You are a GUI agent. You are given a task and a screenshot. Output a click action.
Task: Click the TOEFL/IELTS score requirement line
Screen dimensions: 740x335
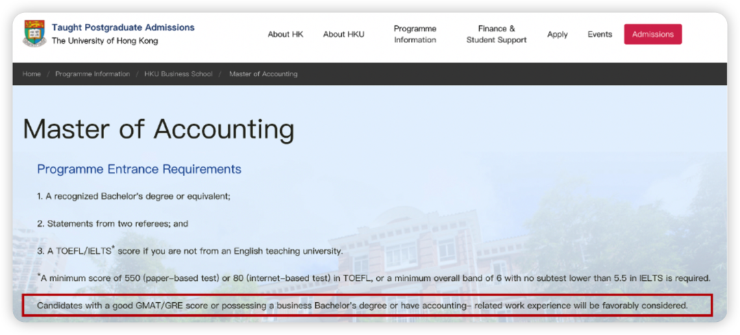point(190,251)
